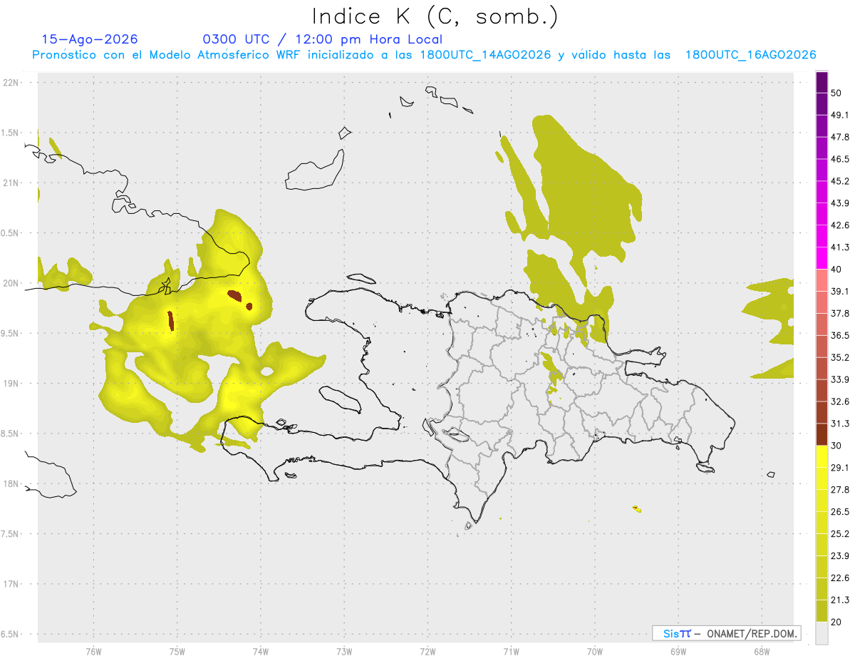Click the "SisTT - ONAMET/REP.DOM." credit box
855x661 pixels.
(727, 633)
